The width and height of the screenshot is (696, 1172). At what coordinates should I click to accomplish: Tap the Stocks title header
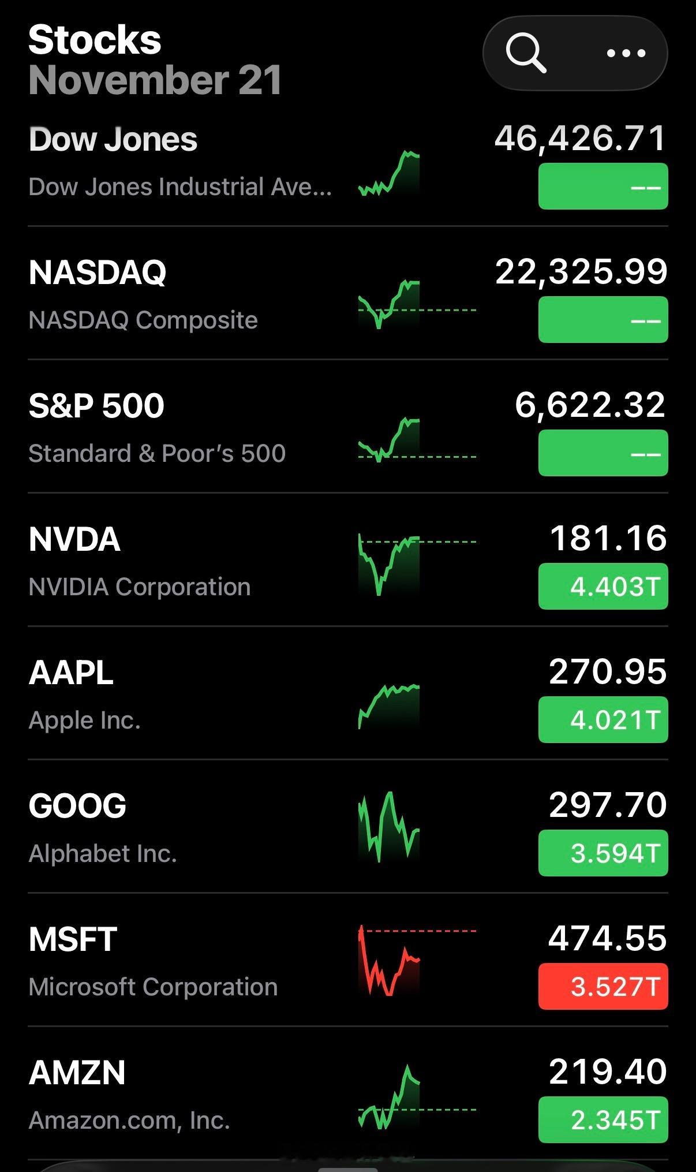(x=95, y=40)
